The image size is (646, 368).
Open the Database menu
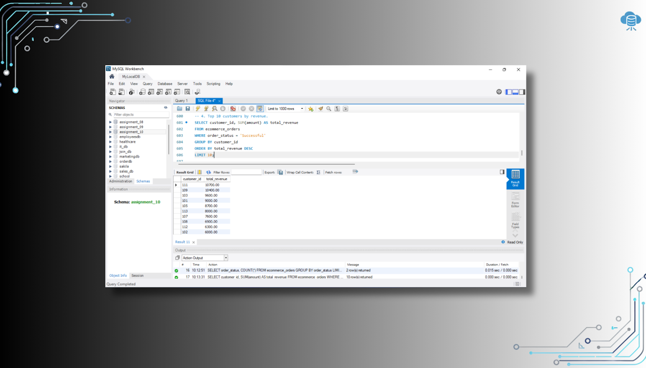[165, 84]
